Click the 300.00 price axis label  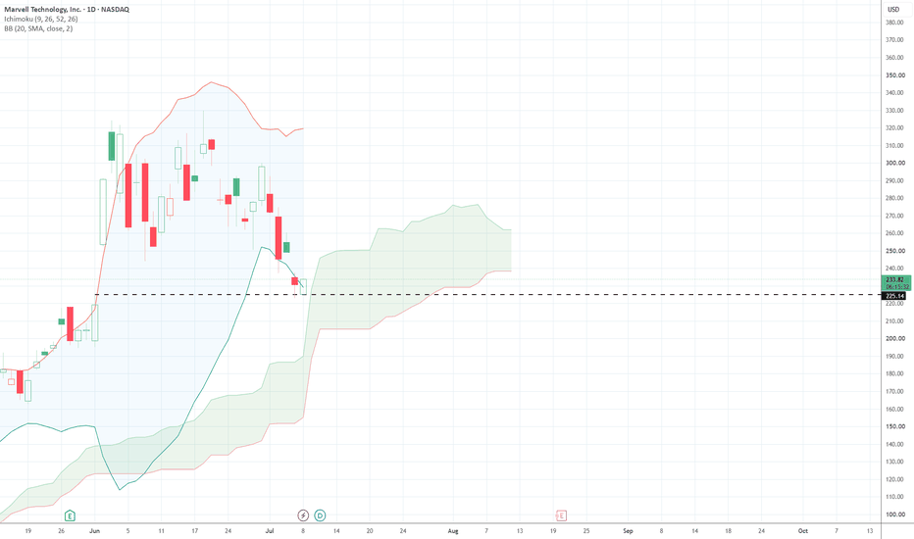[895, 163]
